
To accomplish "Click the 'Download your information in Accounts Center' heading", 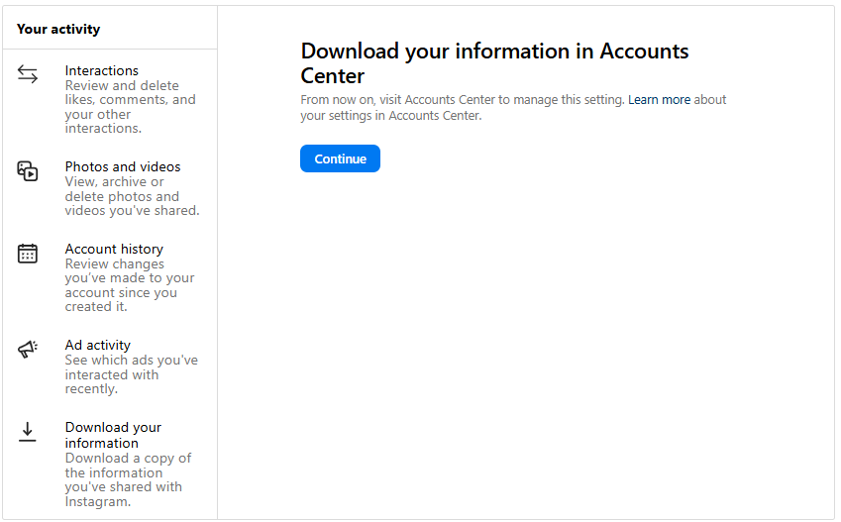I will click(494, 63).
